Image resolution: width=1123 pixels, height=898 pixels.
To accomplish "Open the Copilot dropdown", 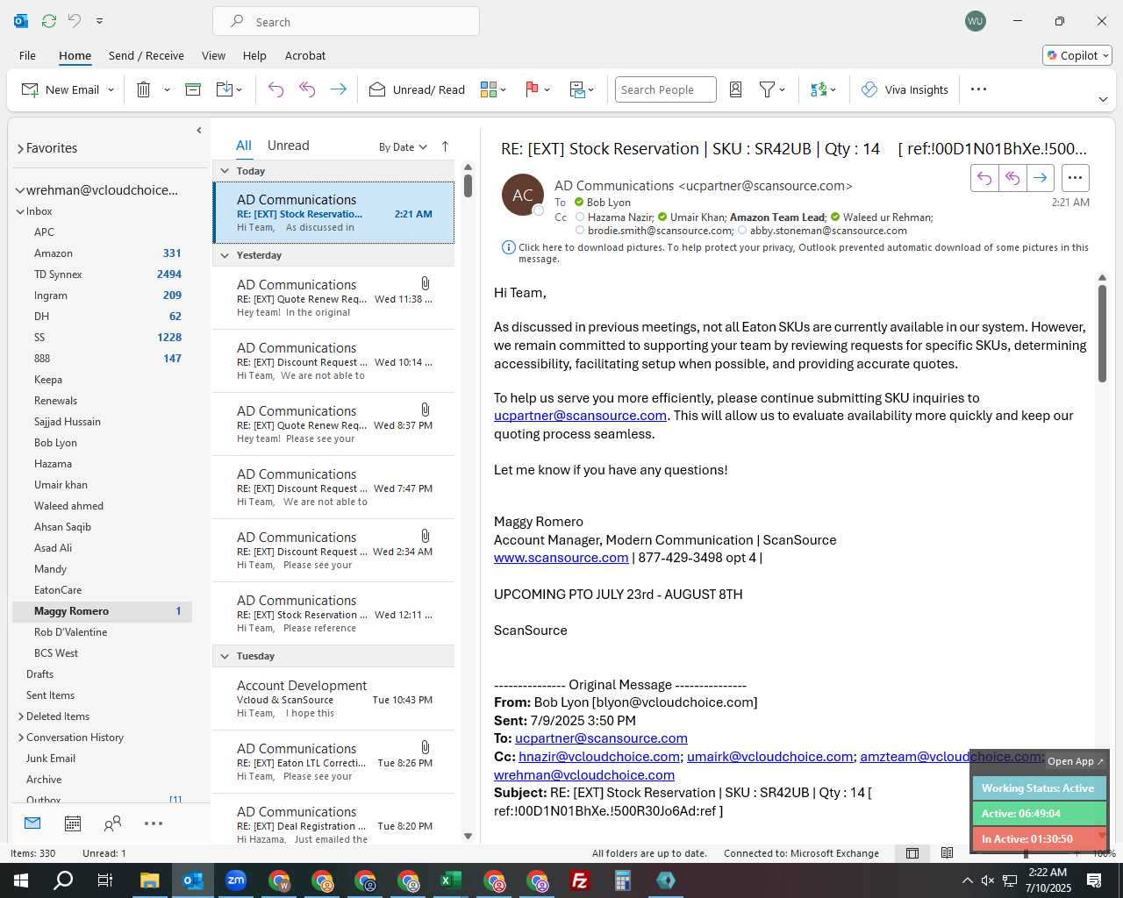I will pos(1077,55).
